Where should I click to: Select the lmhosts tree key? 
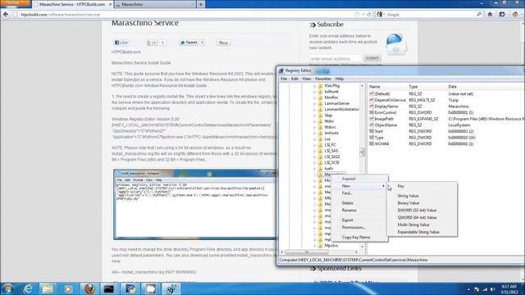tap(331, 133)
